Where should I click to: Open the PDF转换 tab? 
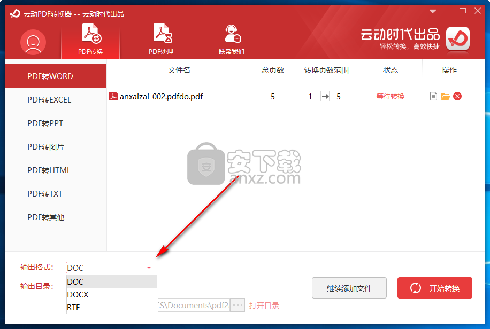click(90, 40)
